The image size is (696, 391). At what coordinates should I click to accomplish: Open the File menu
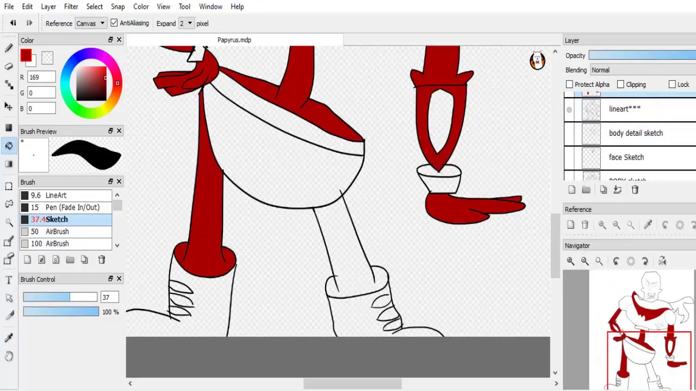click(9, 7)
